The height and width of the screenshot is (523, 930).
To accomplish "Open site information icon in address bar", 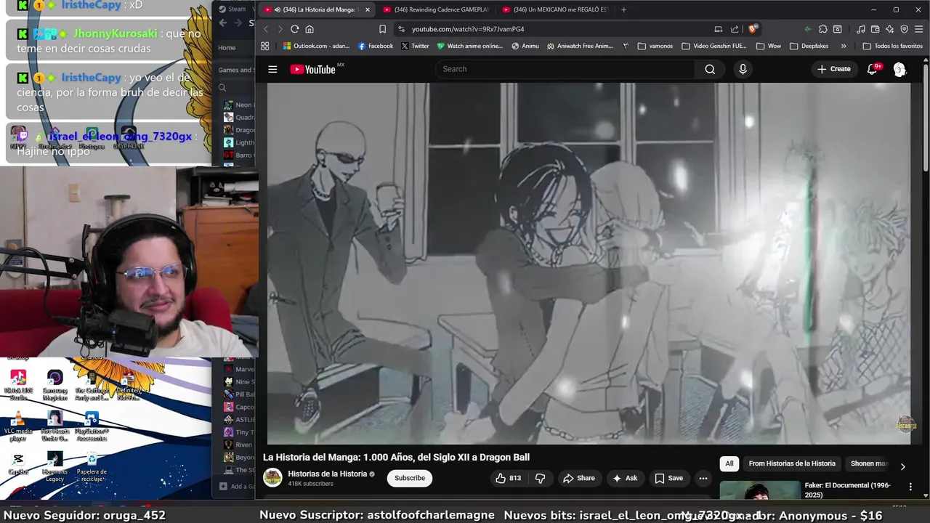I will (x=400, y=29).
